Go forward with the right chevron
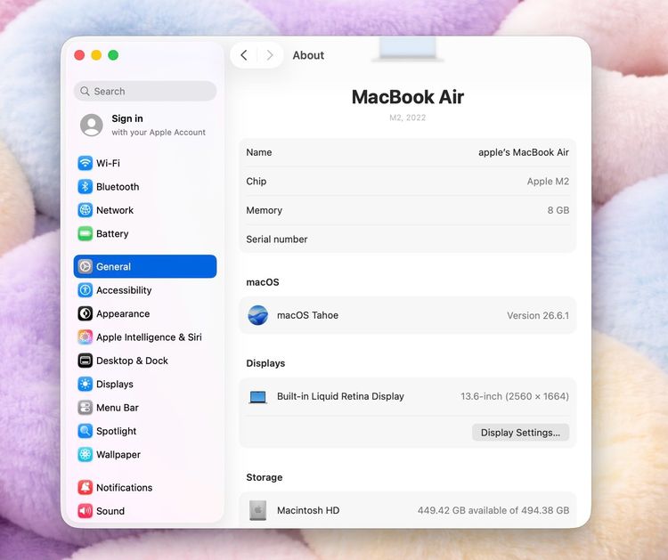Image resolution: width=668 pixels, height=560 pixels. point(269,55)
